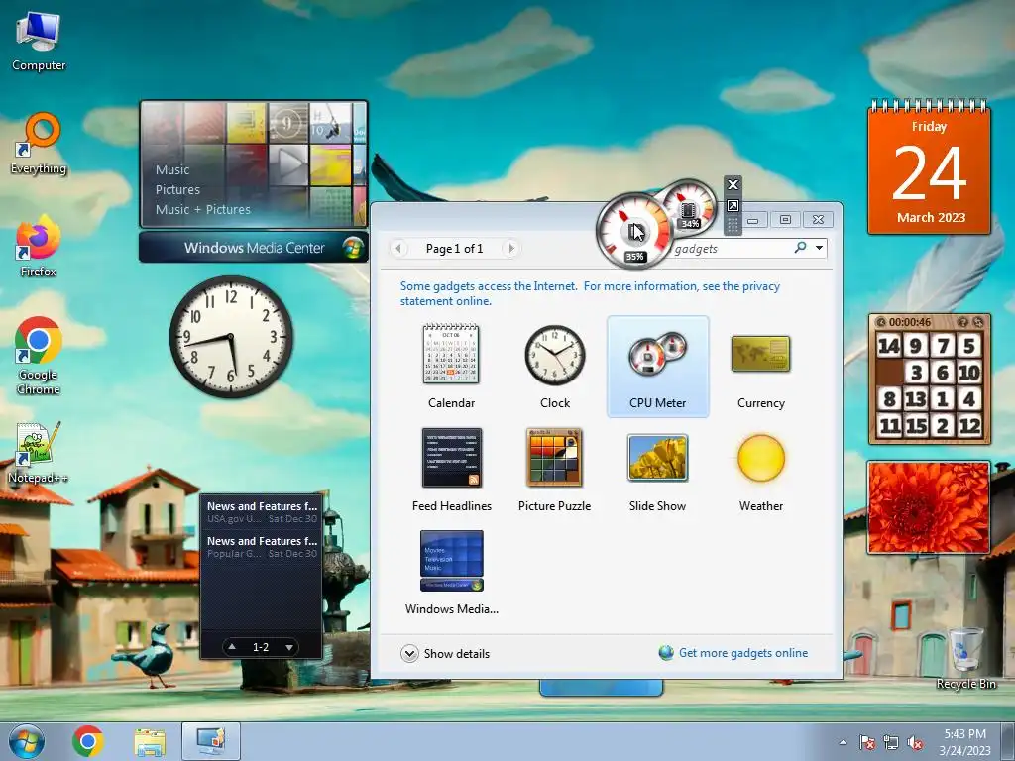Viewport: 1015px width, 761px height.
Task: Click the Show desktop strip
Action: click(x=1009, y=741)
